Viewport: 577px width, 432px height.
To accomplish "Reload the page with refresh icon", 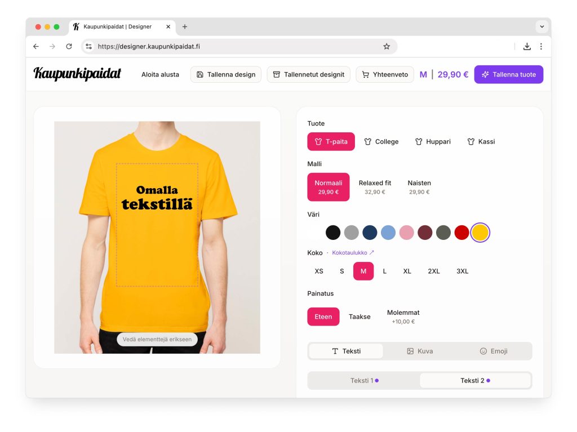I will click(69, 46).
